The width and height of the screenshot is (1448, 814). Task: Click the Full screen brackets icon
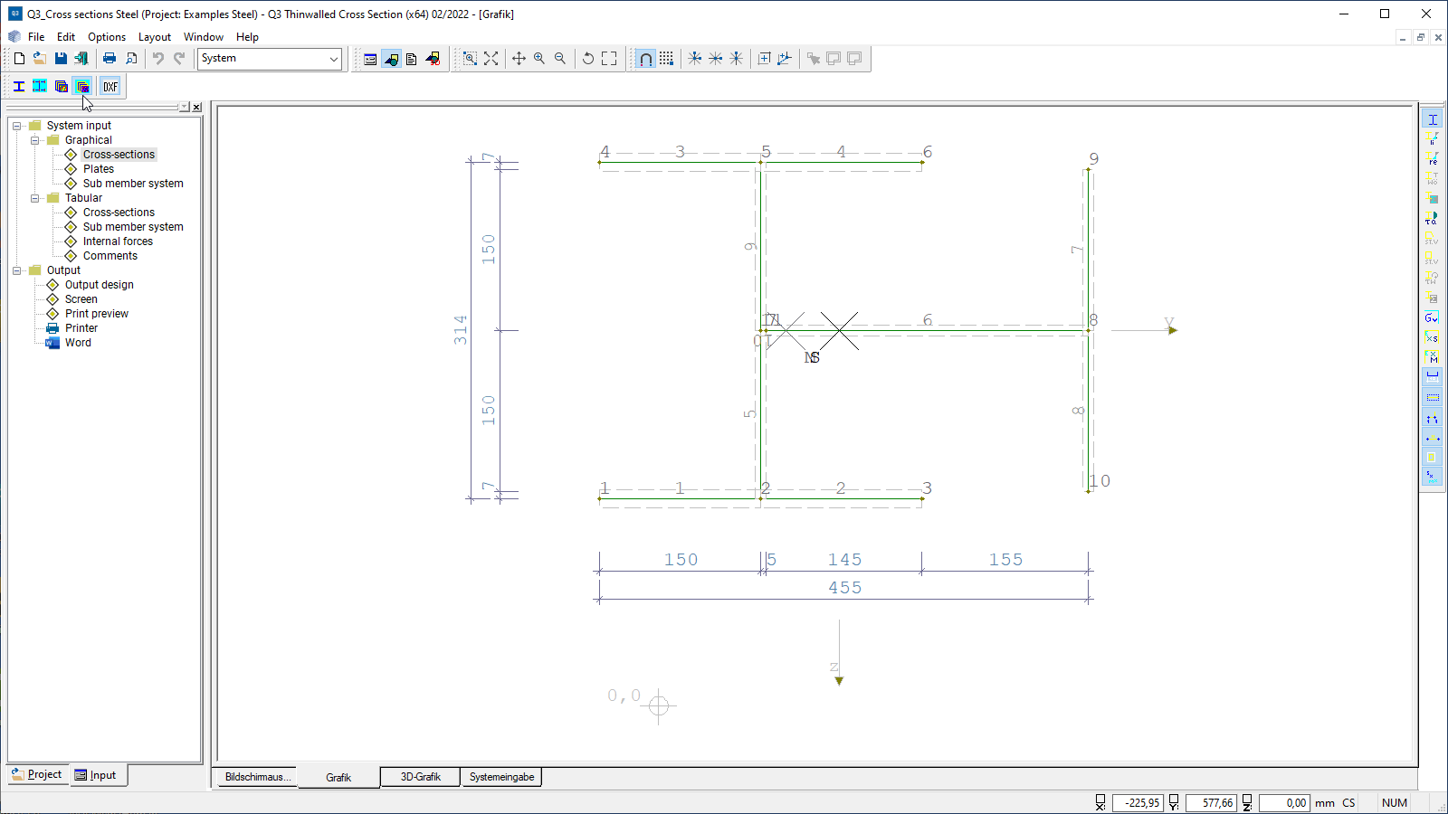(609, 58)
